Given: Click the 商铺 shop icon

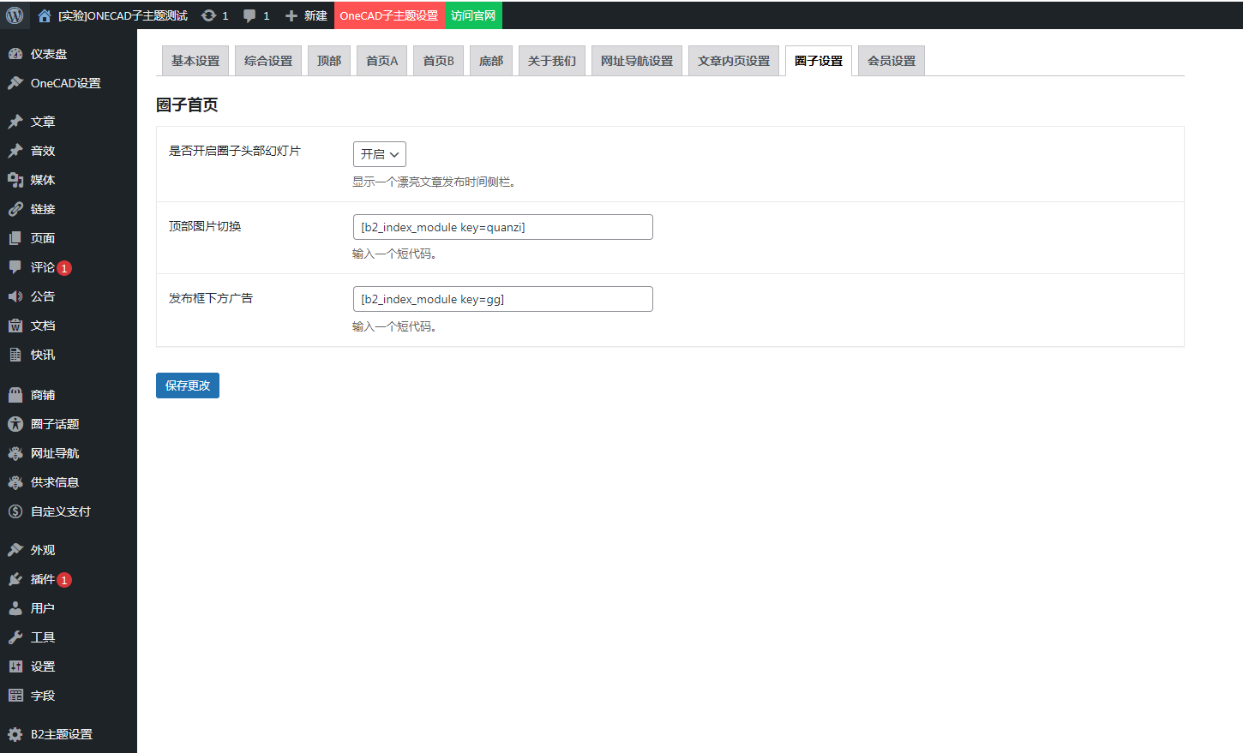Looking at the screenshot, I should pyautogui.click(x=15, y=395).
